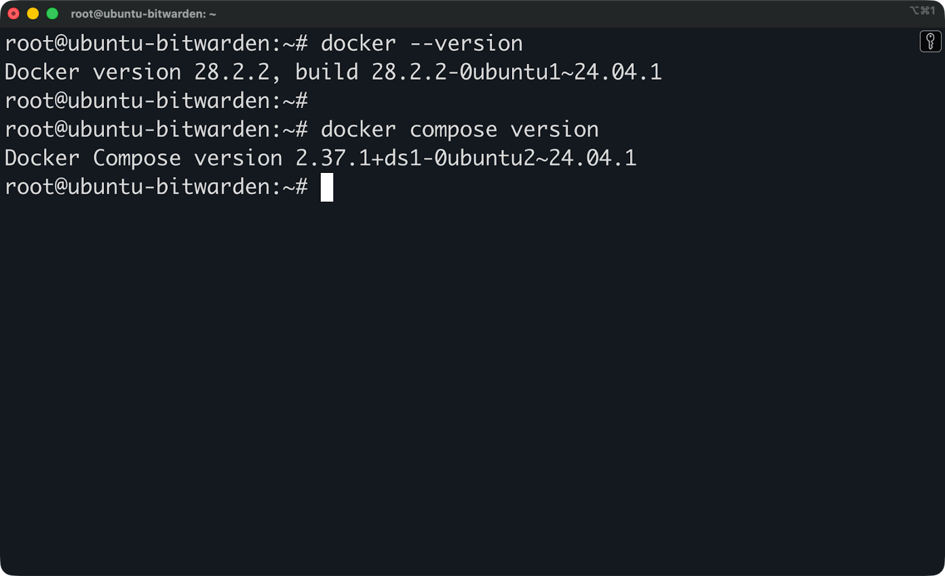Click the # symbol in the final prompt
The width and height of the screenshot is (945, 576).
click(x=302, y=187)
